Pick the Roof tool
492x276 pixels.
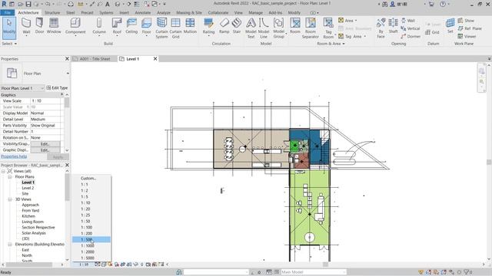[117, 26]
